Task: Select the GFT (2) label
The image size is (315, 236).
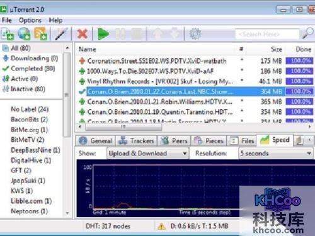Action: tap(21, 171)
